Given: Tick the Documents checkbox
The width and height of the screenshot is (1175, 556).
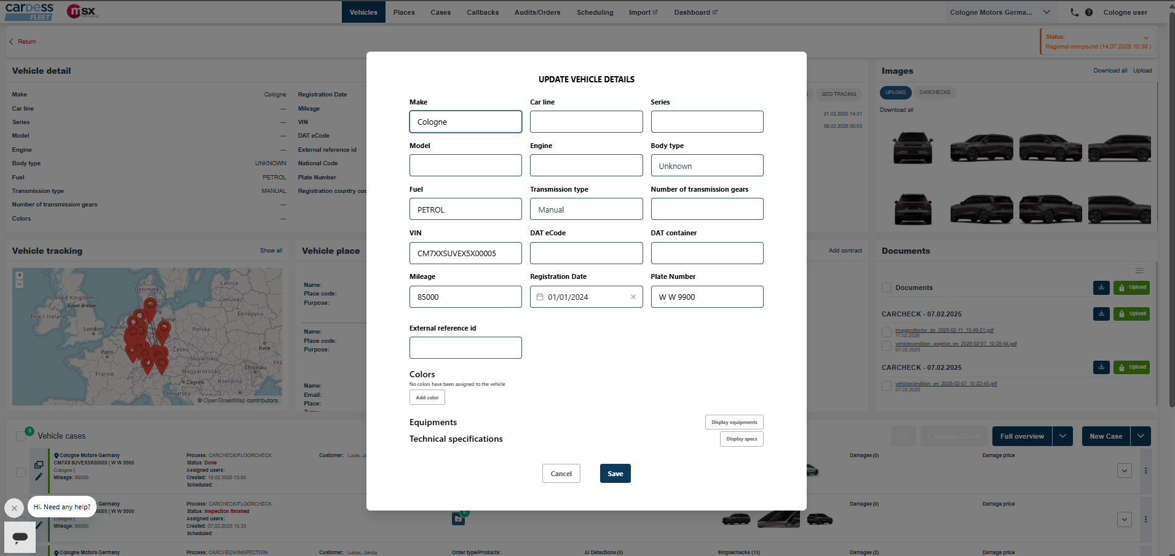Looking at the screenshot, I should point(887,288).
